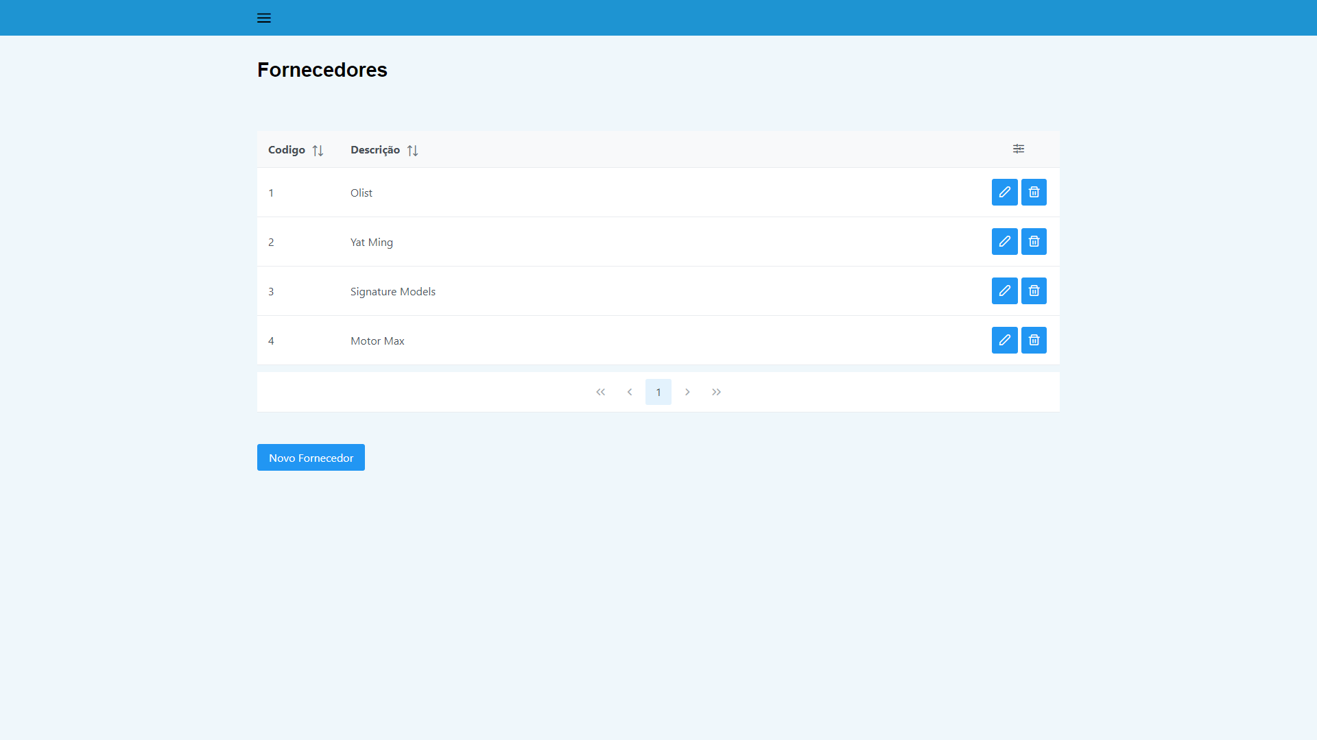Click the Novo Fornecedor button
The image size is (1317, 740).
pyautogui.click(x=311, y=458)
